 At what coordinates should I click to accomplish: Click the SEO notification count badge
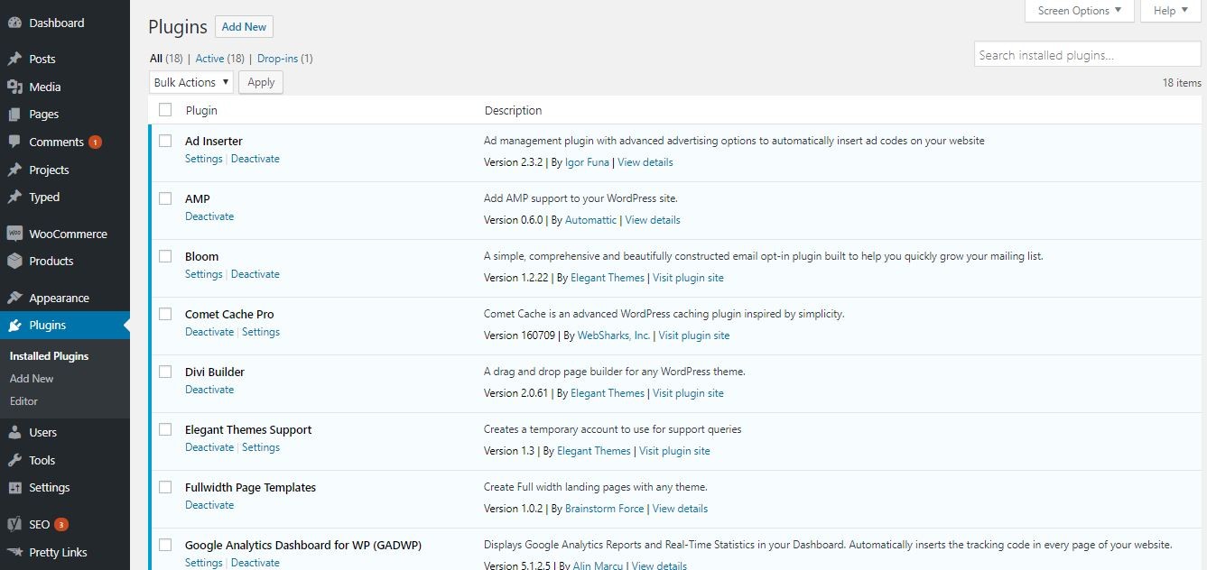61,524
